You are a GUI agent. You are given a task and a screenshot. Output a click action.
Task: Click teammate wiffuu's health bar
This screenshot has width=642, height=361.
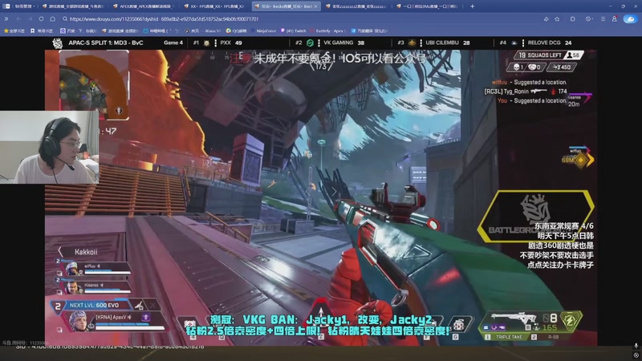tap(108, 272)
